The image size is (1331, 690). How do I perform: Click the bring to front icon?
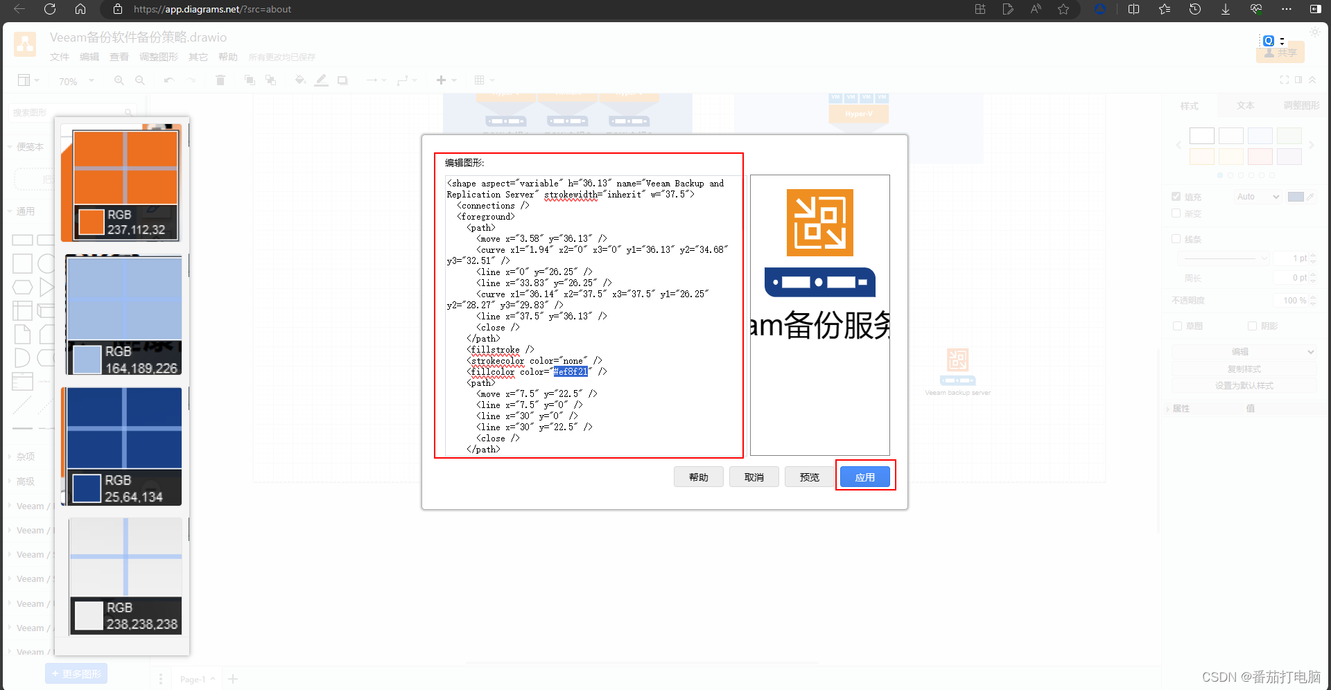tap(250, 80)
